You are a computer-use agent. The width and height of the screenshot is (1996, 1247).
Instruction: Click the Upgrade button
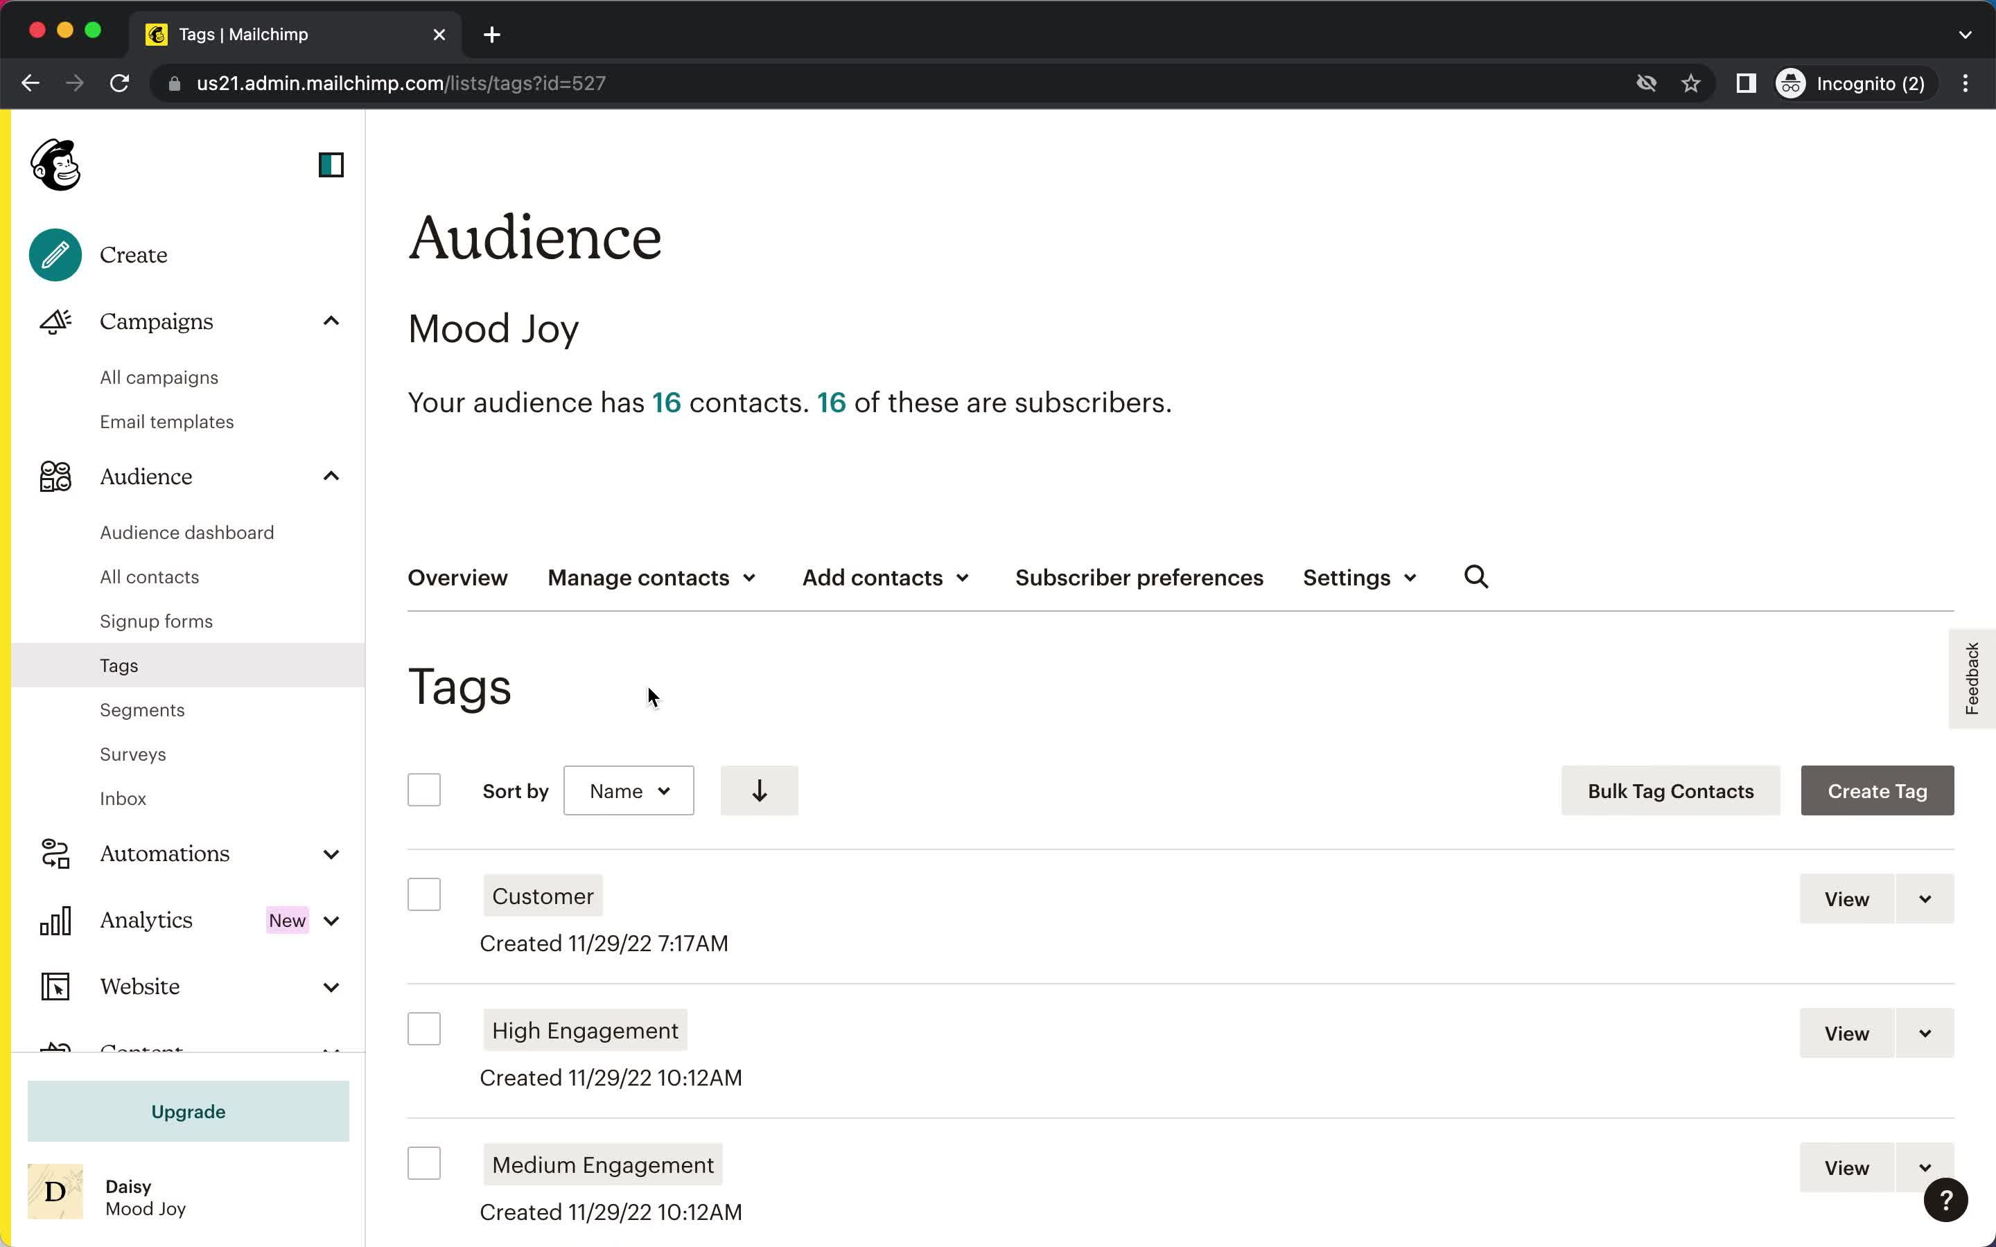(x=188, y=1112)
